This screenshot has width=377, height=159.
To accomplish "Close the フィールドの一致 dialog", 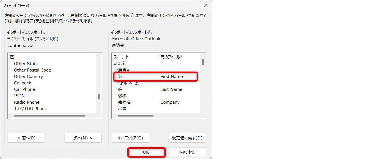I will (x=206, y=5).
